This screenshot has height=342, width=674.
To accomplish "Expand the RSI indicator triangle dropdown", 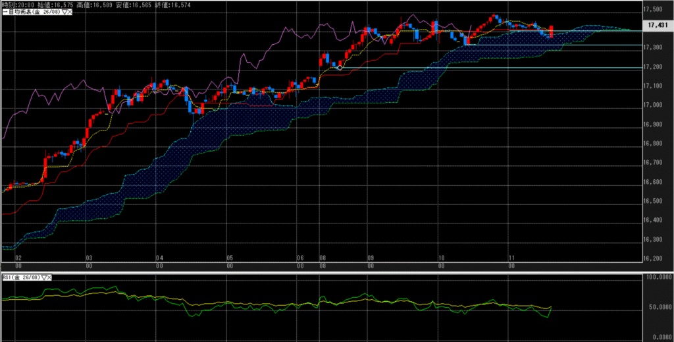I will [43, 277].
